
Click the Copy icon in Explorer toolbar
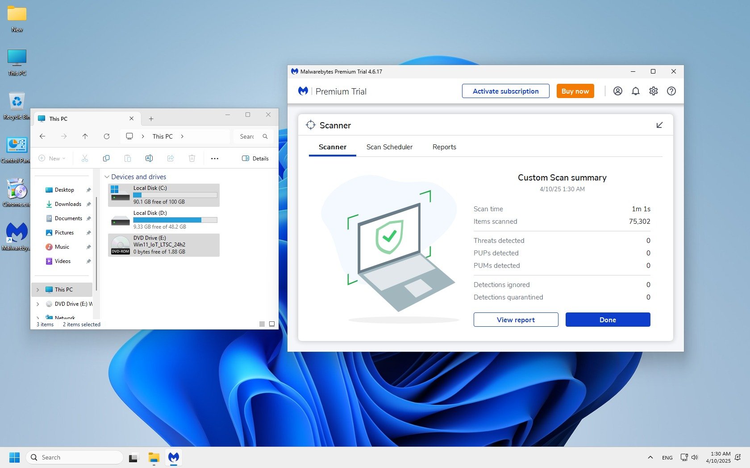[106, 158]
